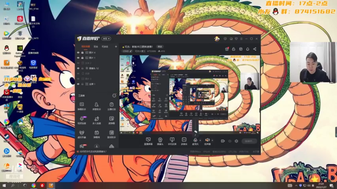Open the hamburger menu in the title bar
Image resolution: width=337 pixels, height=189 pixels.
coord(241,39)
